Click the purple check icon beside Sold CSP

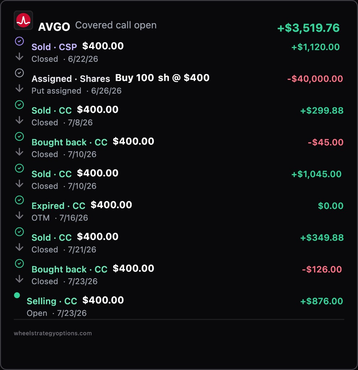20,41
